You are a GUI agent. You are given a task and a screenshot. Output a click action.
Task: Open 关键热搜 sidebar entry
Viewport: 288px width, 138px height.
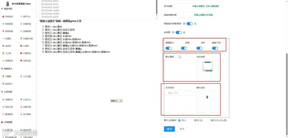point(26,24)
